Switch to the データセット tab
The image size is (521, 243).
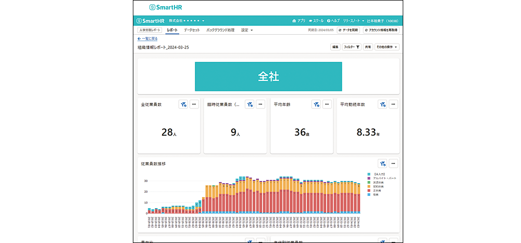coord(192,30)
